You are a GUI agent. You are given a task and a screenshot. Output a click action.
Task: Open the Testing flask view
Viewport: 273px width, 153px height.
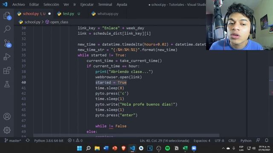coord(7,84)
